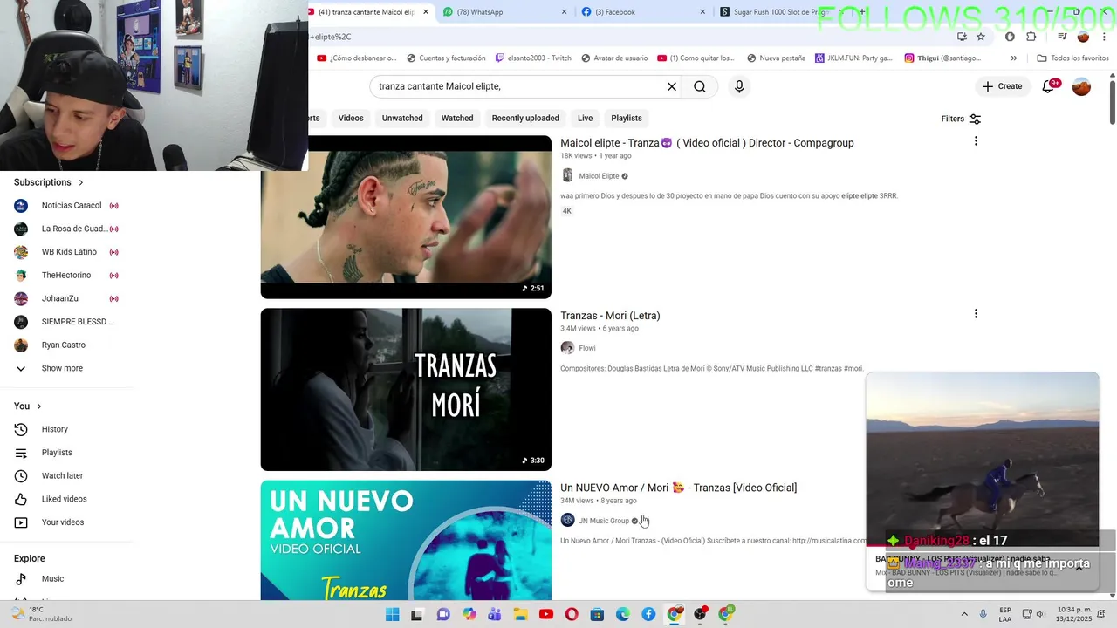1117x628 pixels.
Task: Click the install/cast icon in address bar
Action: pyautogui.click(x=962, y=37)
